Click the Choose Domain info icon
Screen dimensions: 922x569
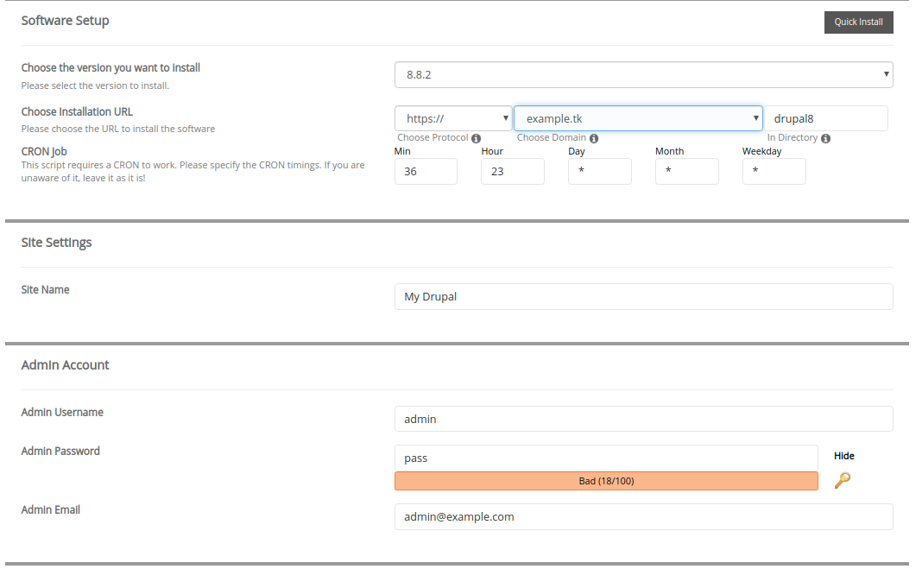pos(594,138)
